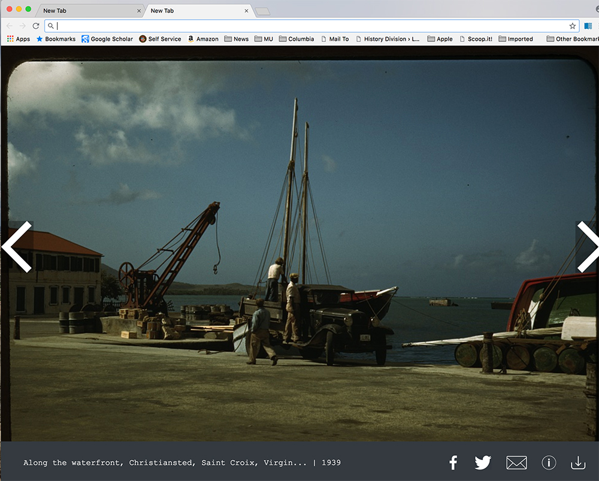The height and width of the screenshot is (481, 599).
Task: Email this photo via envelope icon
Action: tap(516, 462)
